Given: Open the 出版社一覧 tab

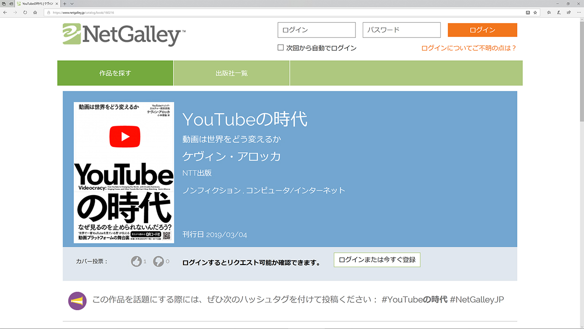Looking at the screenshot, I should (232, 73).
